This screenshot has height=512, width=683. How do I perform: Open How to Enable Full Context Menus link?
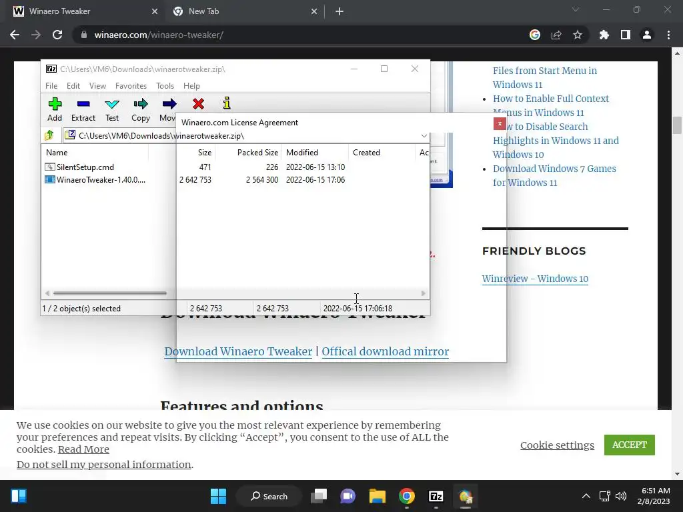click(x=551, y=105)
